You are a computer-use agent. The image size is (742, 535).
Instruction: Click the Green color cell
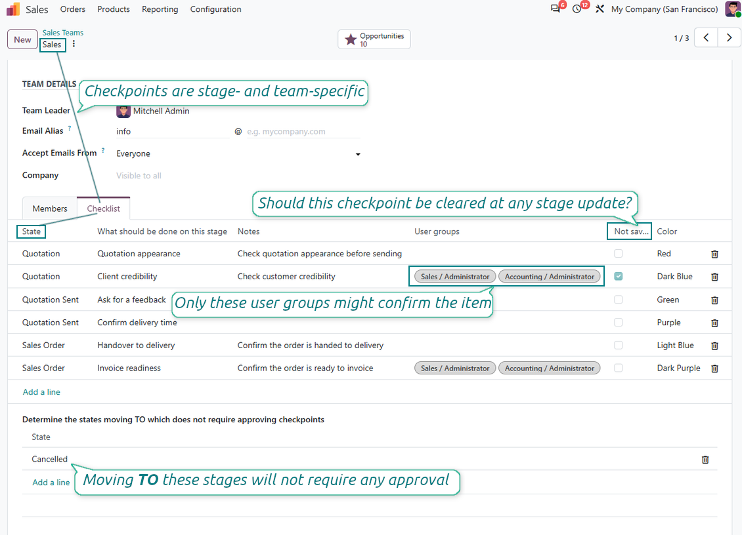pos(668,300)
